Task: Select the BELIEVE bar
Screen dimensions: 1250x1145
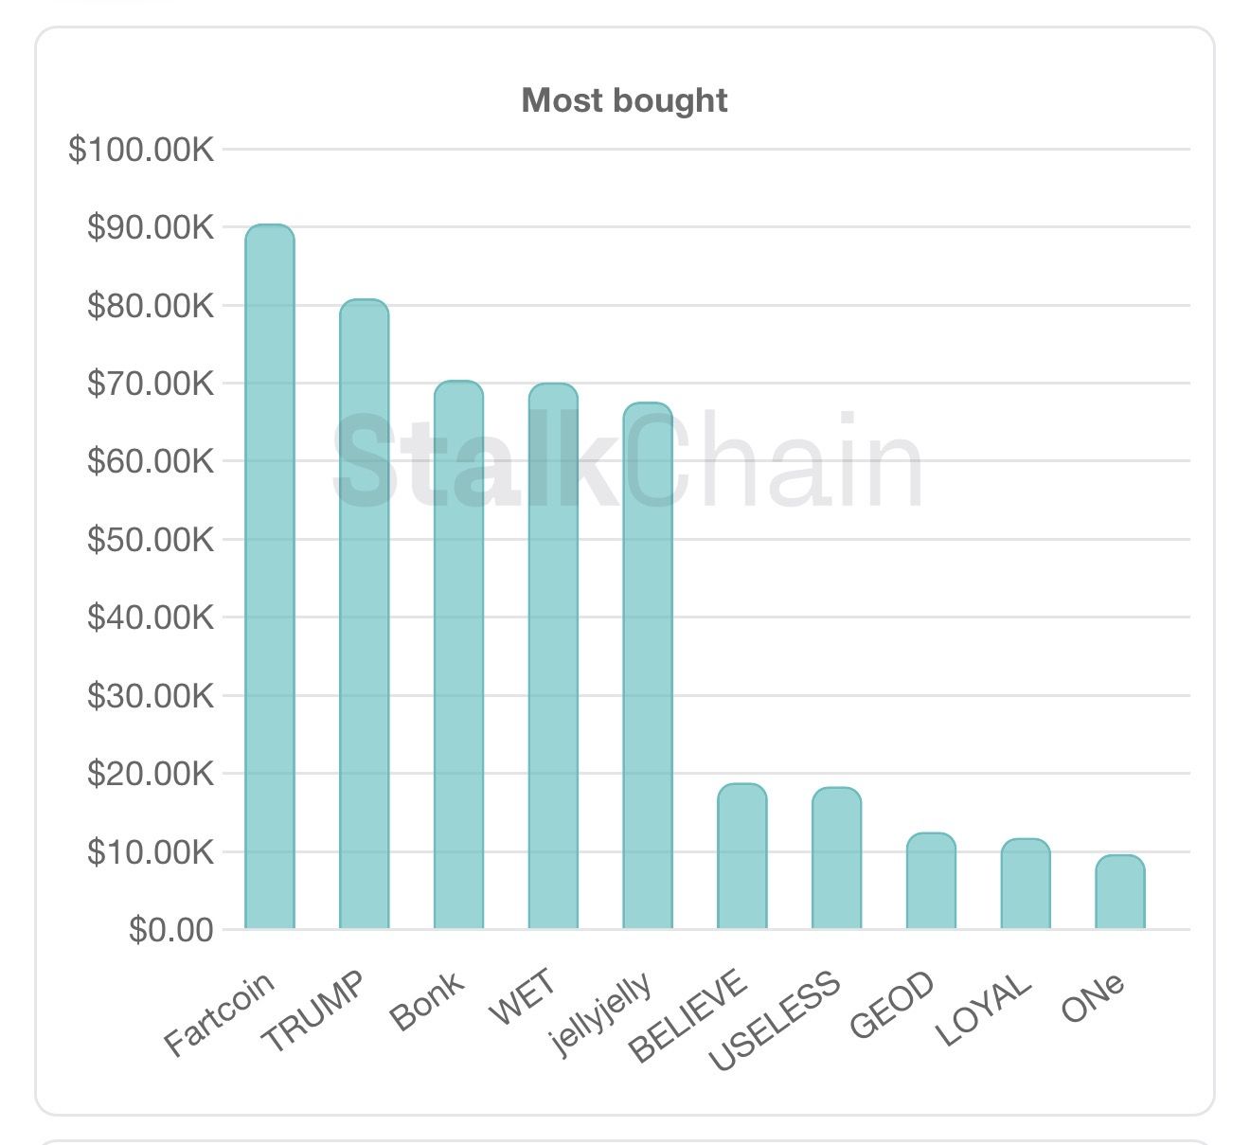Action: pos(742,856)
